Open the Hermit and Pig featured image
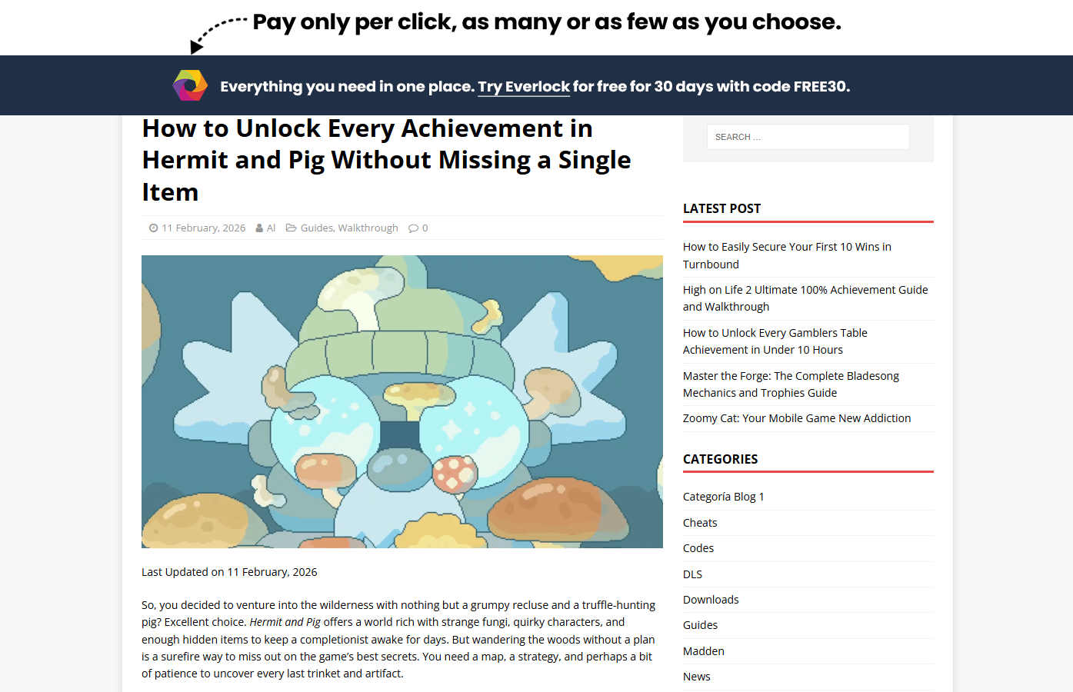 (x=402, y=401)
